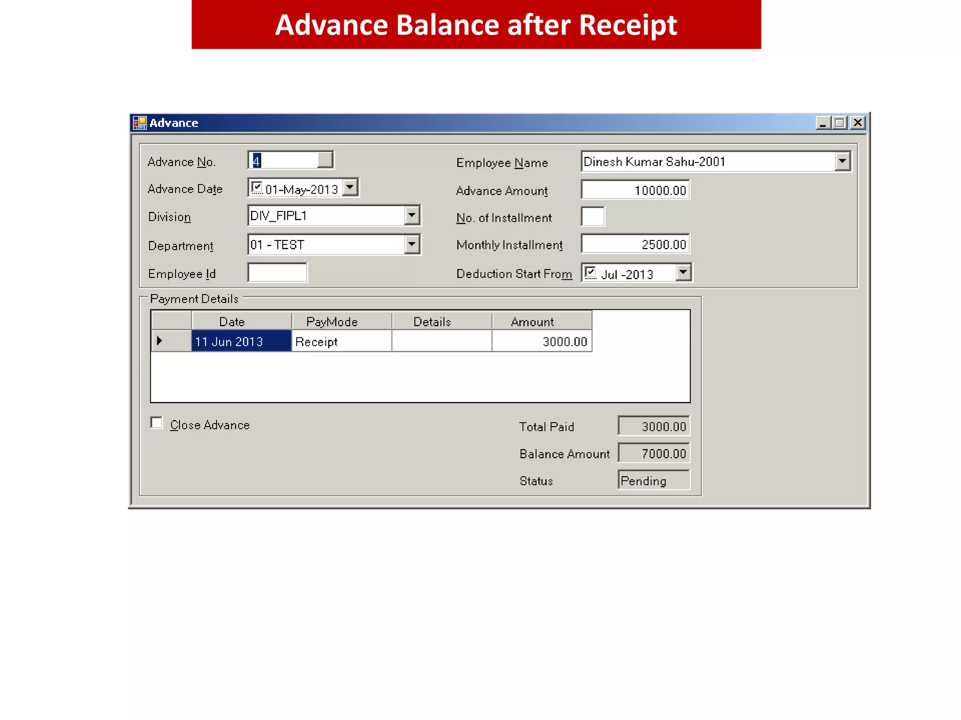Click the 3000.00 amount cell in grid
Screen dimensions: 961x720
pos(542,341)
